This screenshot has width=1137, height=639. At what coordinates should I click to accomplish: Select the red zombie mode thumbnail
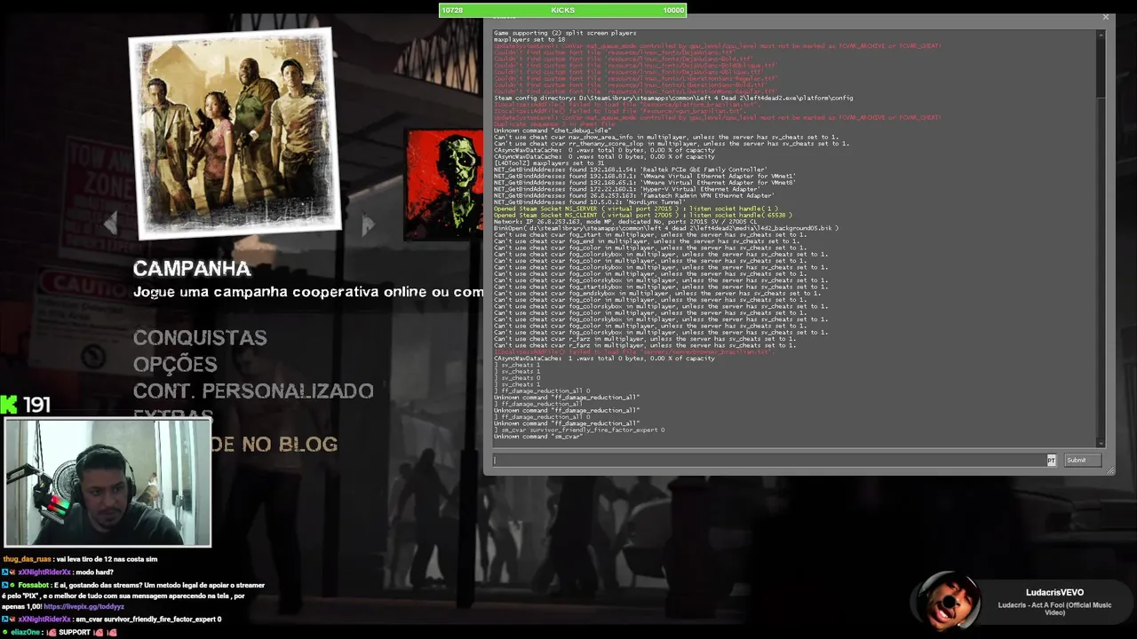[x=444, y=185]
